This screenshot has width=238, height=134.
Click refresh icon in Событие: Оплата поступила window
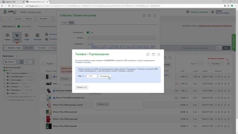[x=144, y=16]
